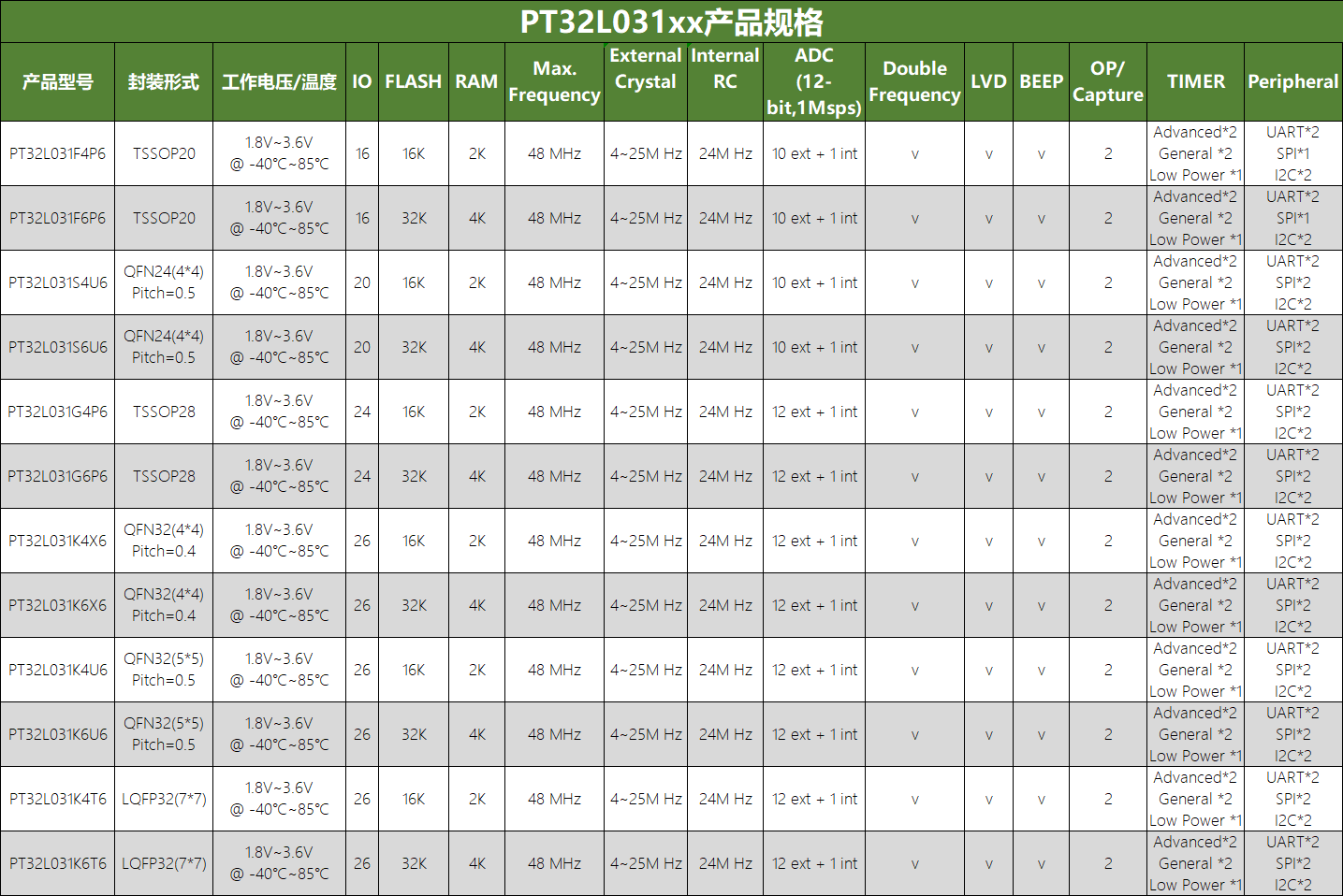The height and width of the screenshot is (896, 1343).
Task: Click IO value 16 of PT32L031F6P6
Action: point(362,218)
